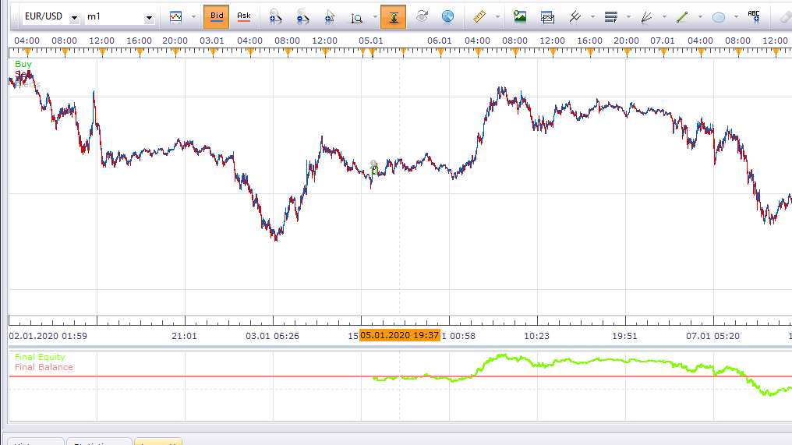The height and width of the screenshot is (445, 792).
Task: Select the pitchfork drawing tool
Action: (575, 17)
